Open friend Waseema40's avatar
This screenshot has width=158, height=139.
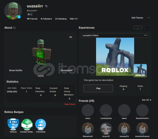point(88,128)
